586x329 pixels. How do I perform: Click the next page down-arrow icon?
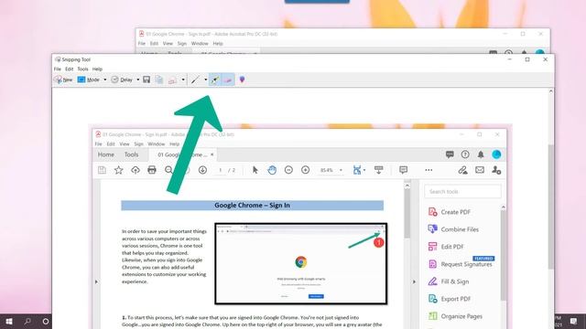[x=202, y=170]
